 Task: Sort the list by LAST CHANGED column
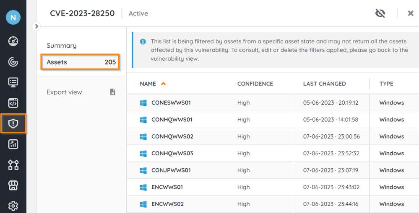click(x=324, y=84)
